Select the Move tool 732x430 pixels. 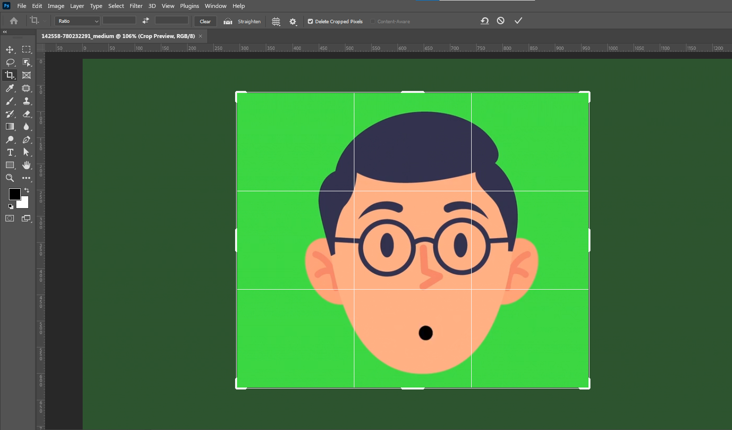click(10, 49)
